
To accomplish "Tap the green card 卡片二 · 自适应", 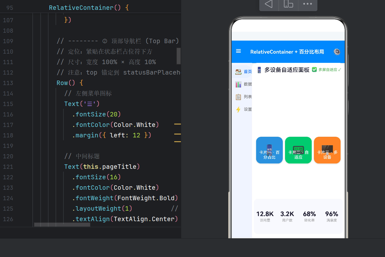I will click(298, 150).
